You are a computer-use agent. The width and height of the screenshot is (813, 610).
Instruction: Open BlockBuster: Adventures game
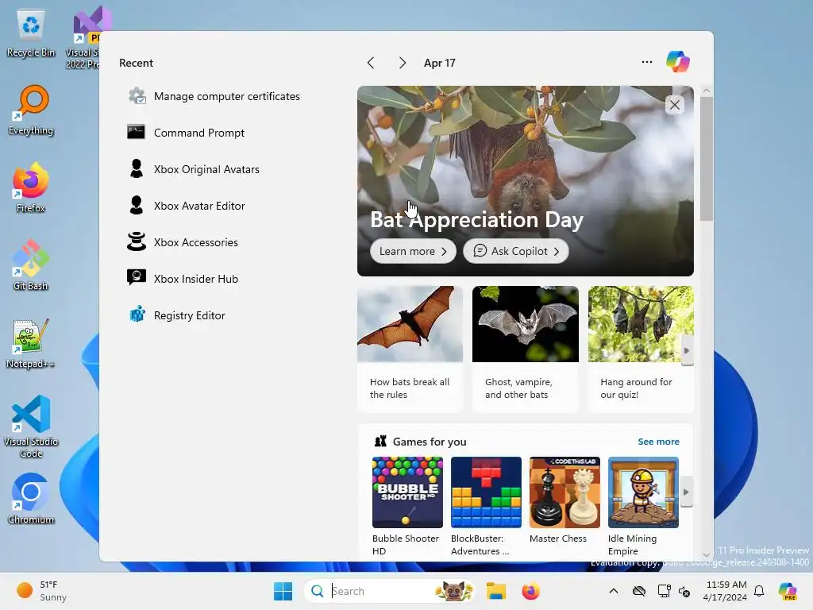[486, 506]
